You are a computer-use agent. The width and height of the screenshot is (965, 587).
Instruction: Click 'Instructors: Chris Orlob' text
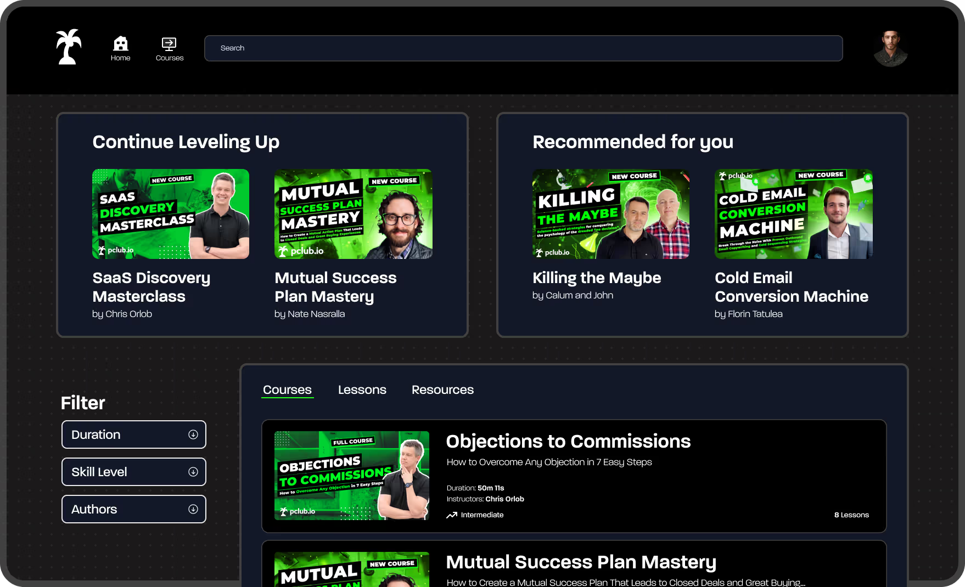click(x=485, y=499)
